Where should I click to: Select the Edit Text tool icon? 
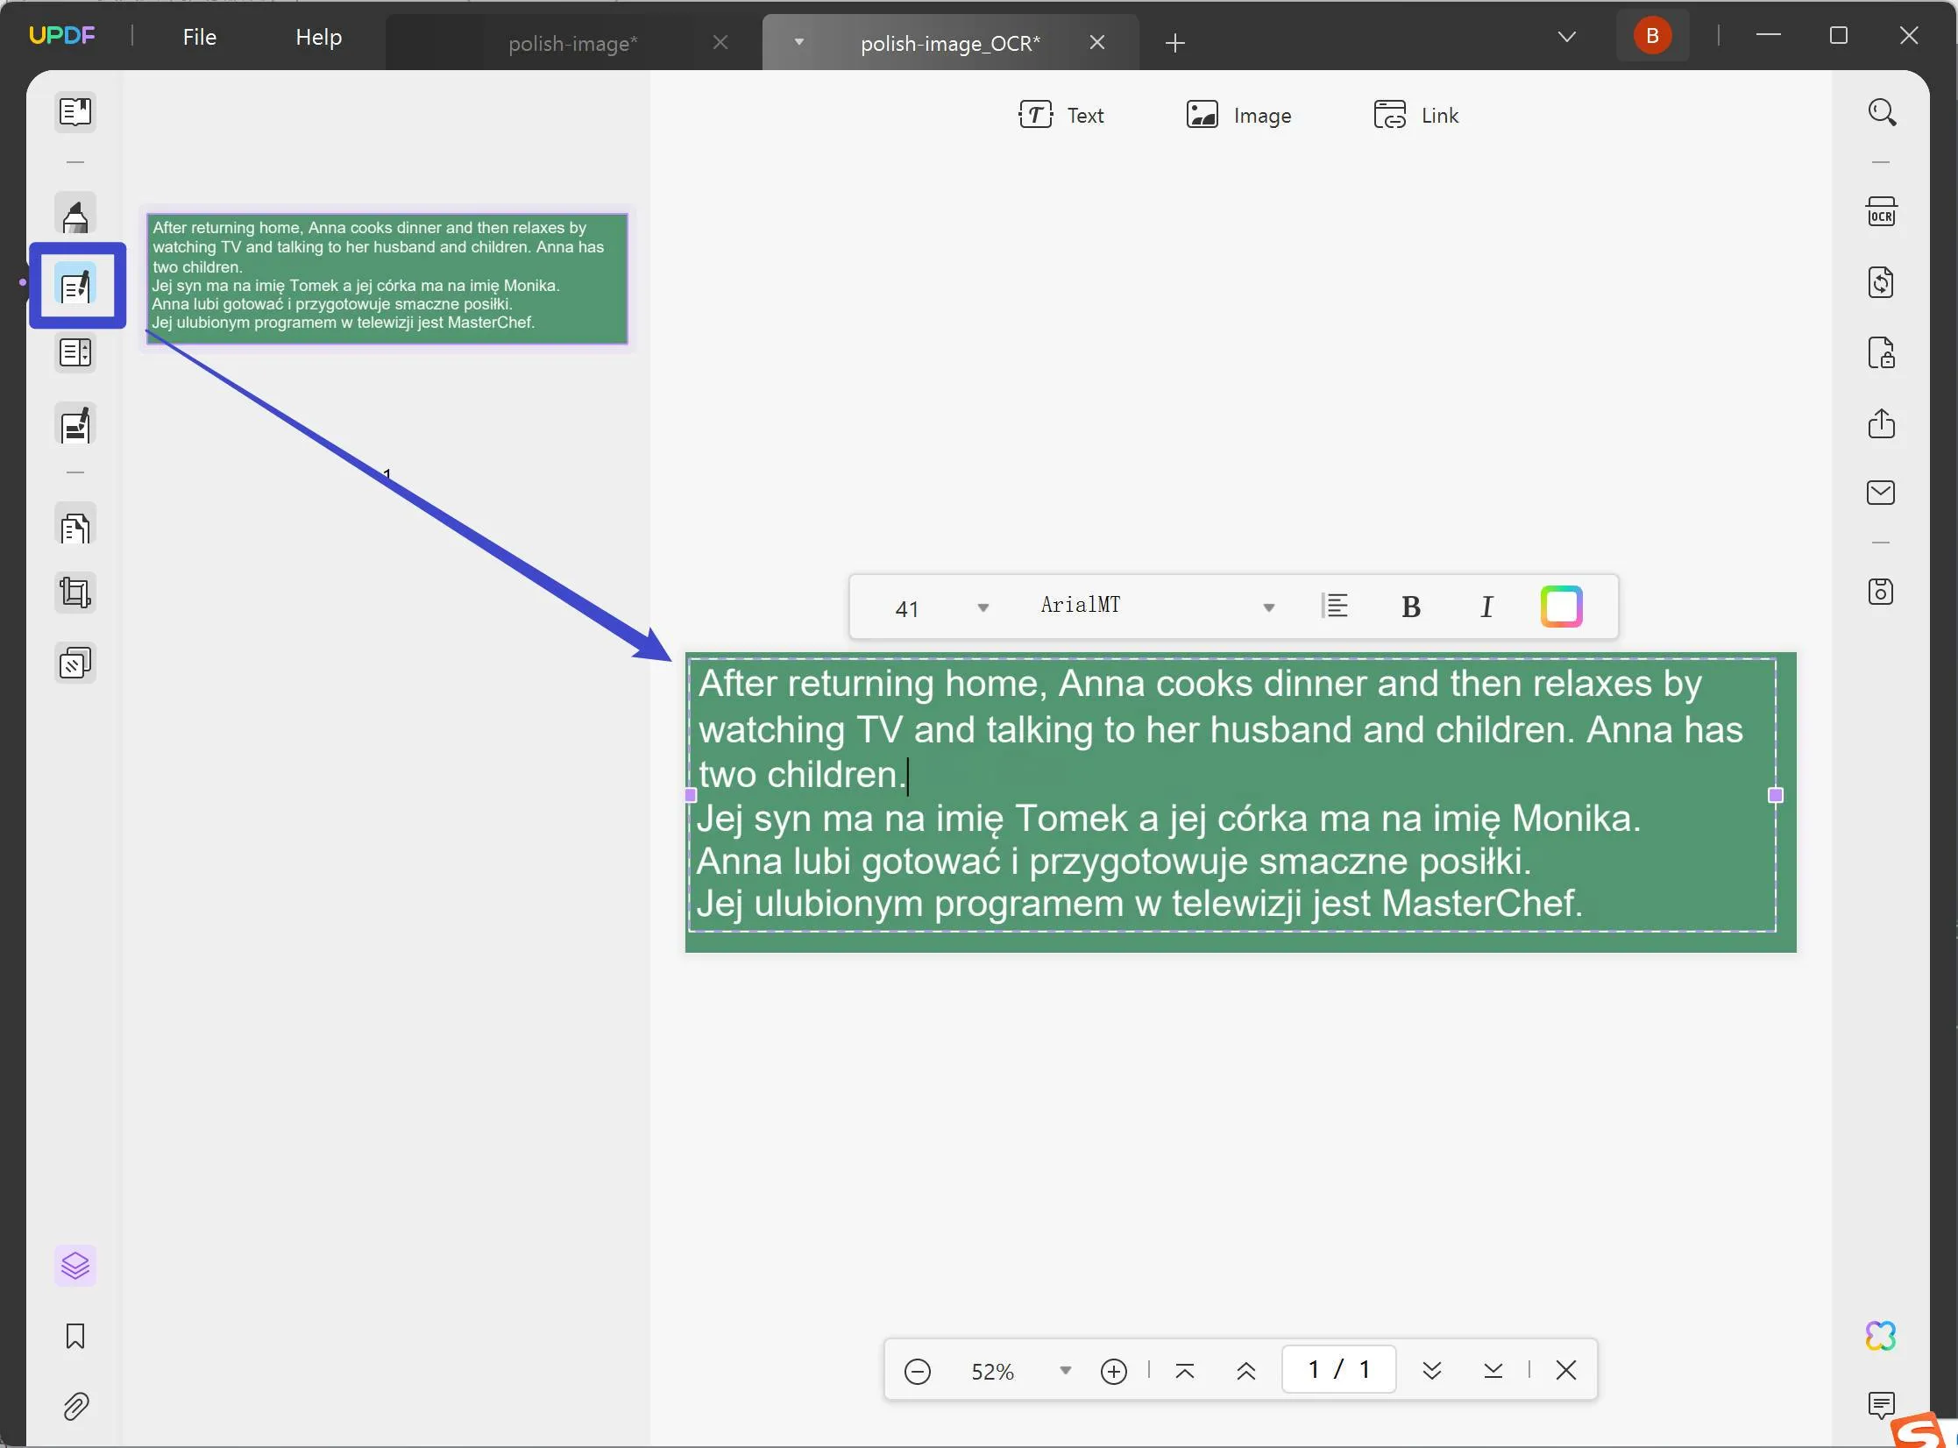[74, 286]
